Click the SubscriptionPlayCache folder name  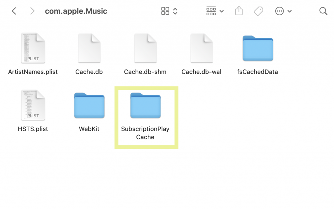point(145,133)
